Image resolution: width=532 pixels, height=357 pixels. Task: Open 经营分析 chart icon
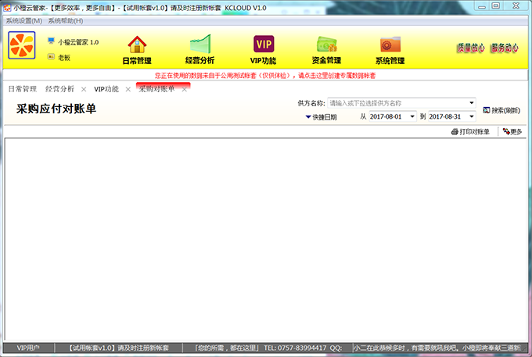[200, 44]
